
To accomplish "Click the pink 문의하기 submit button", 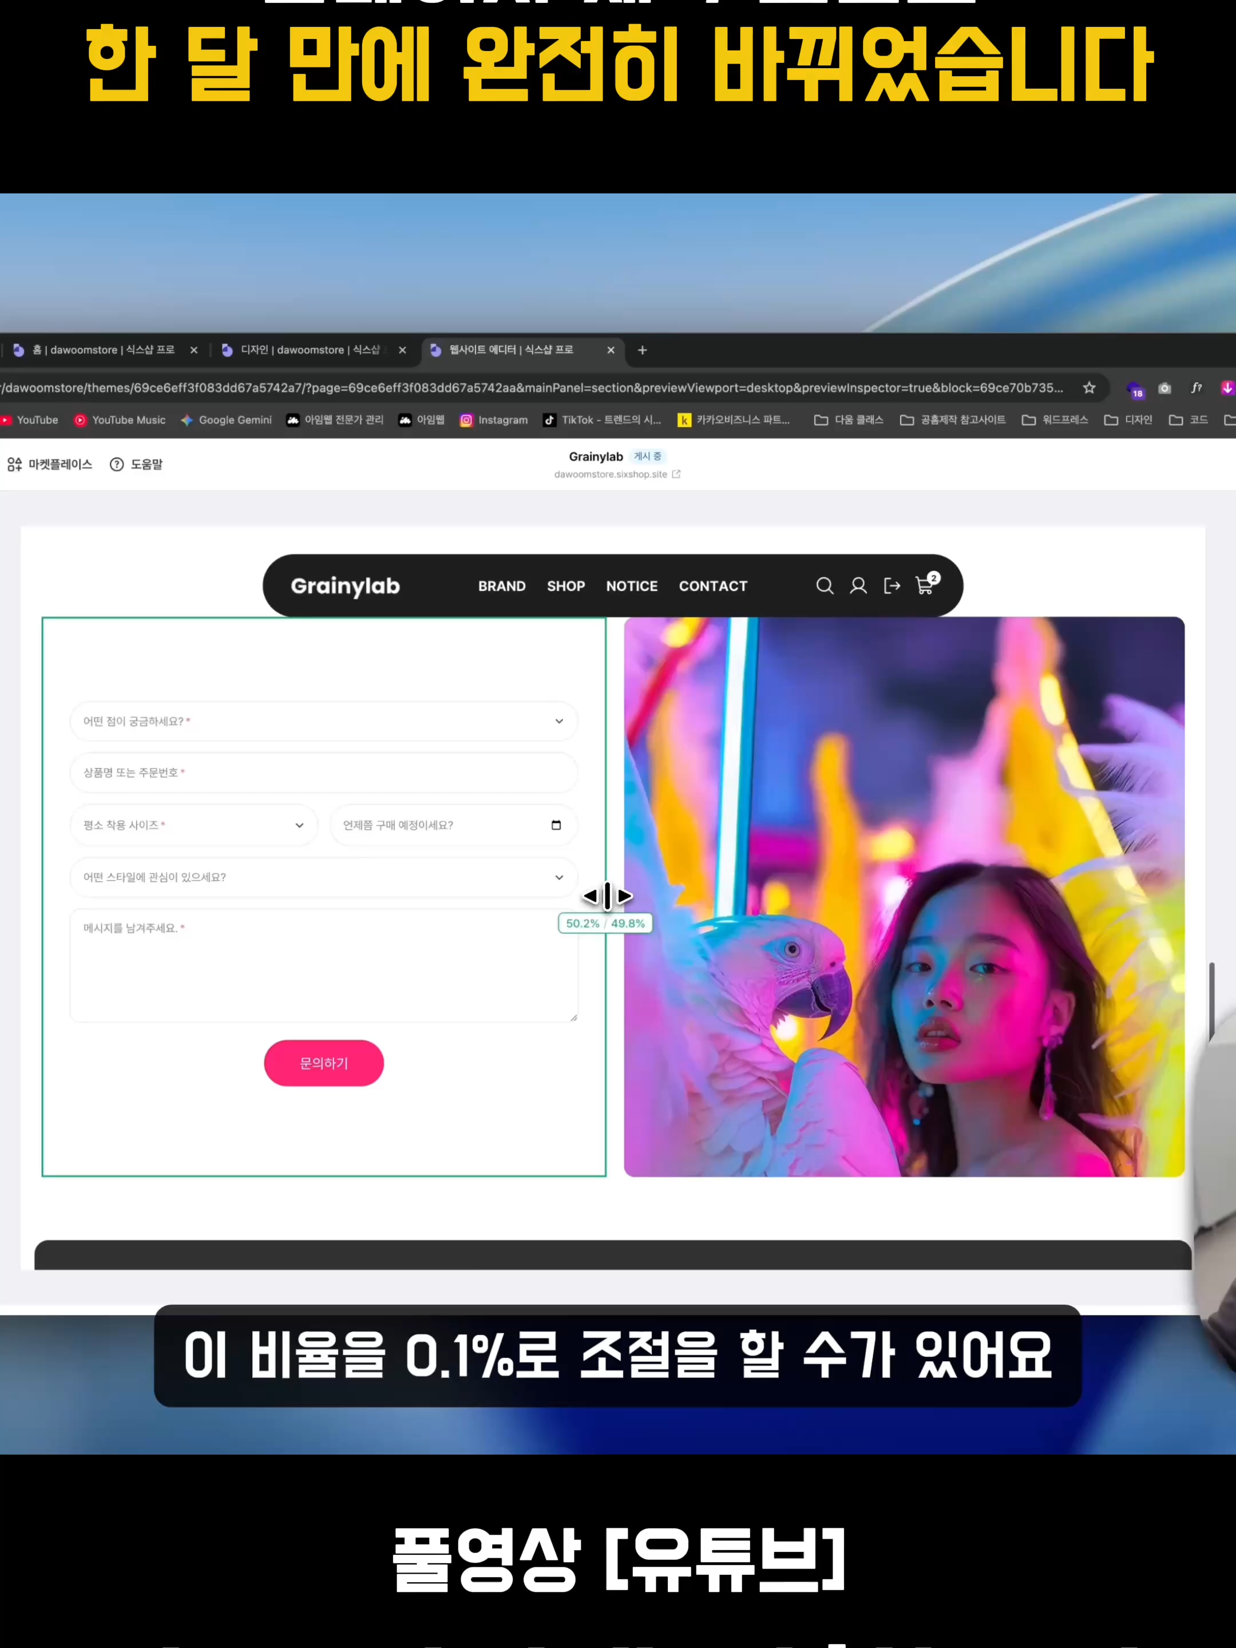I will pos(323,1063).
